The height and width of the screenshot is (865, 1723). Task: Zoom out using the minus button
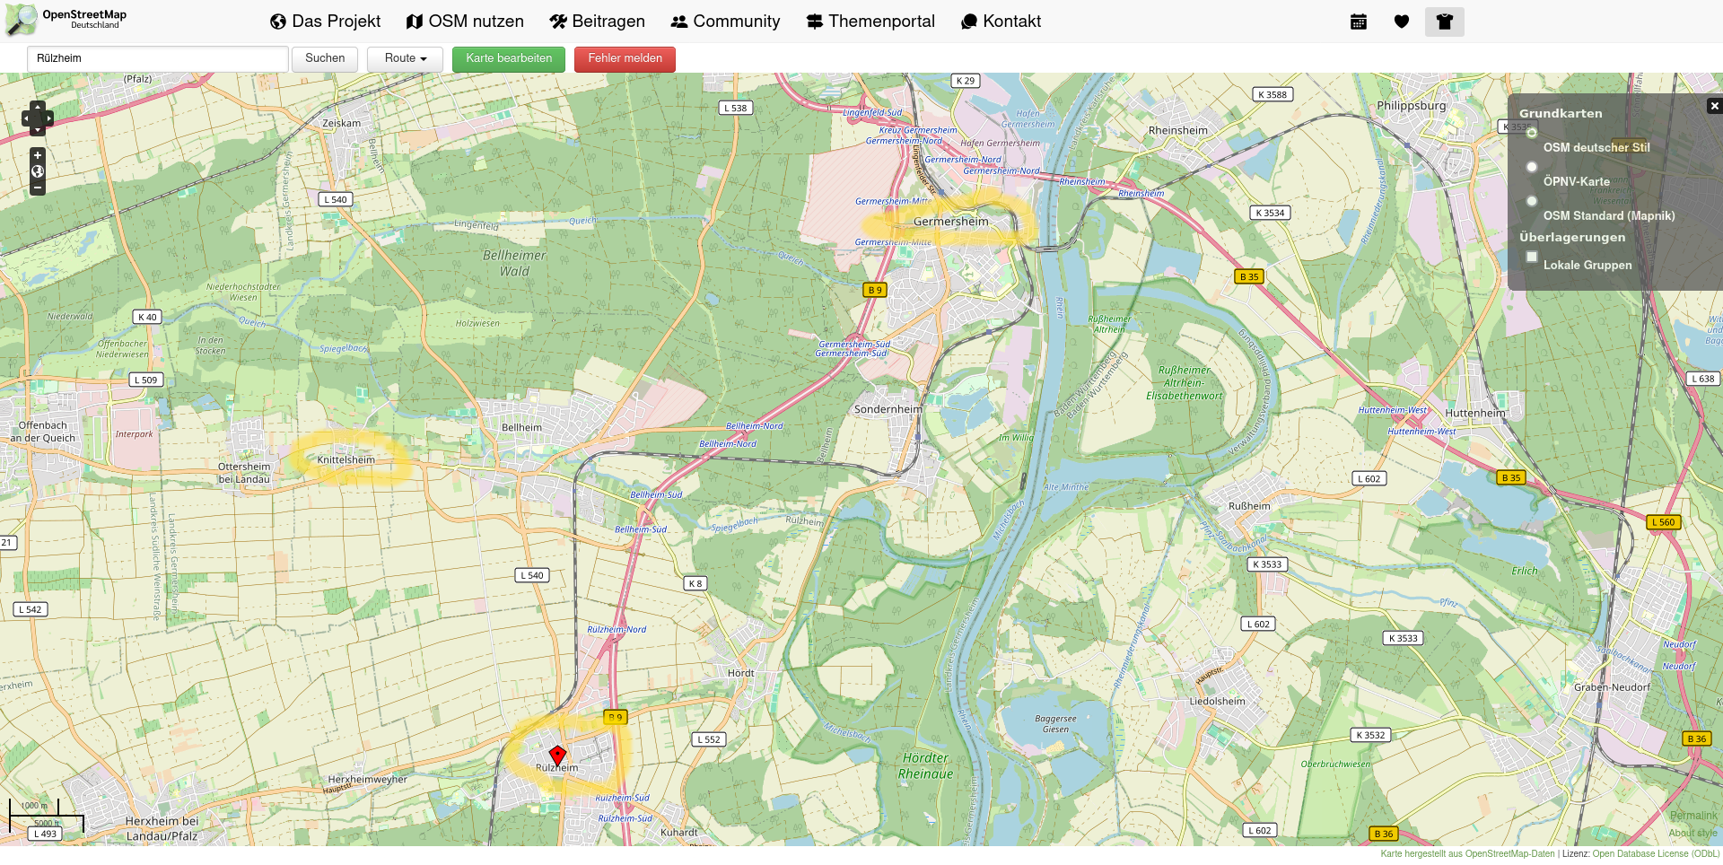coord(37,188)
